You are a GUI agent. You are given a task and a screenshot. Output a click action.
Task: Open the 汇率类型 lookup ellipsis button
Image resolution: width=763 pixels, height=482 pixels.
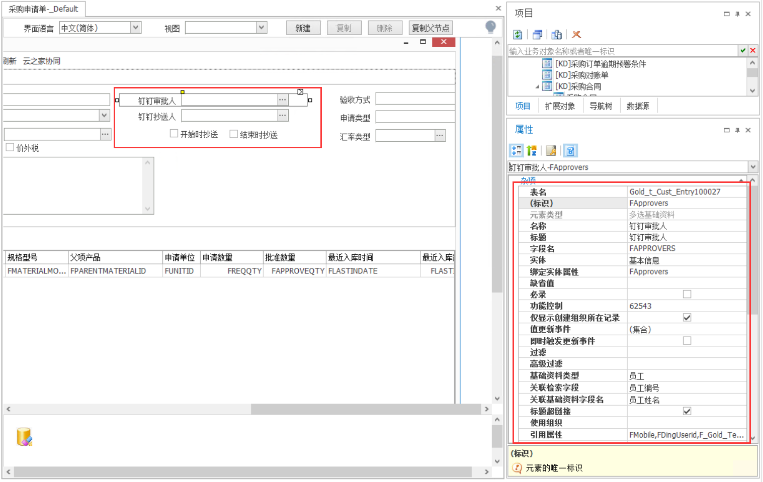tap(440, 136)
